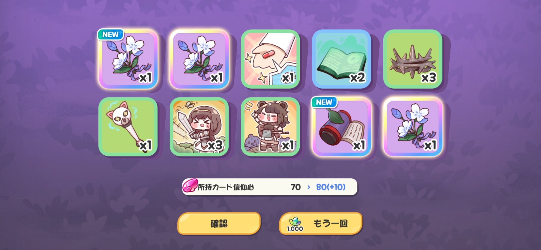This screenshot has width=541, height=250.
Task: Click the 80(+10) faith value text
Action: tap(331, 187)
